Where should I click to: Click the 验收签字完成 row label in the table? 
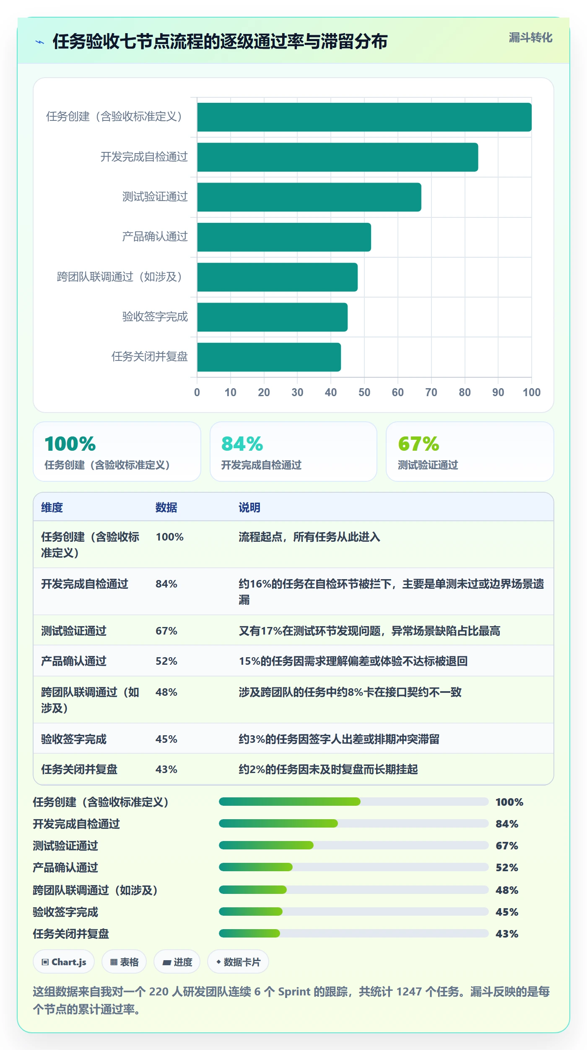(74, 739)
